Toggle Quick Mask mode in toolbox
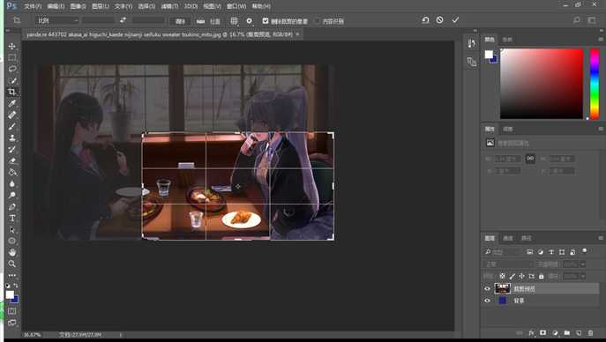 [12, 311]
